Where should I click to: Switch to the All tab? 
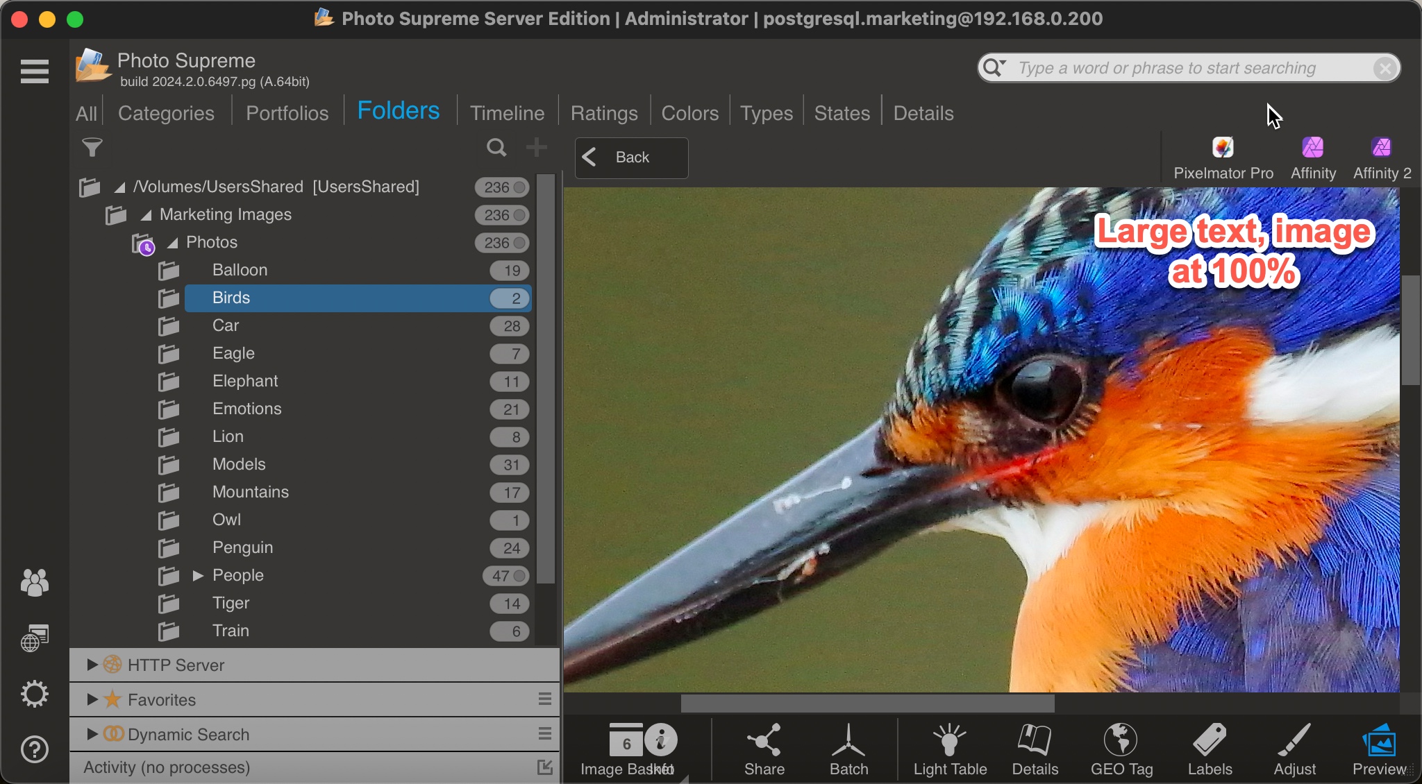click(86, 113)
